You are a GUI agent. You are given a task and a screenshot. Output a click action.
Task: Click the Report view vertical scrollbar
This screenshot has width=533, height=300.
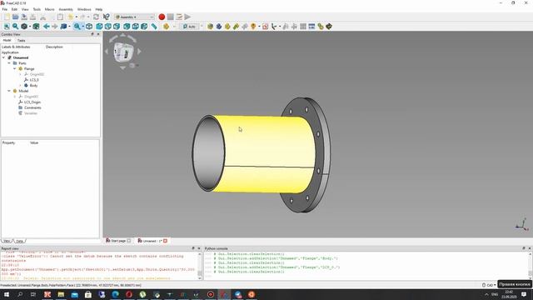(x=200, y=266)
